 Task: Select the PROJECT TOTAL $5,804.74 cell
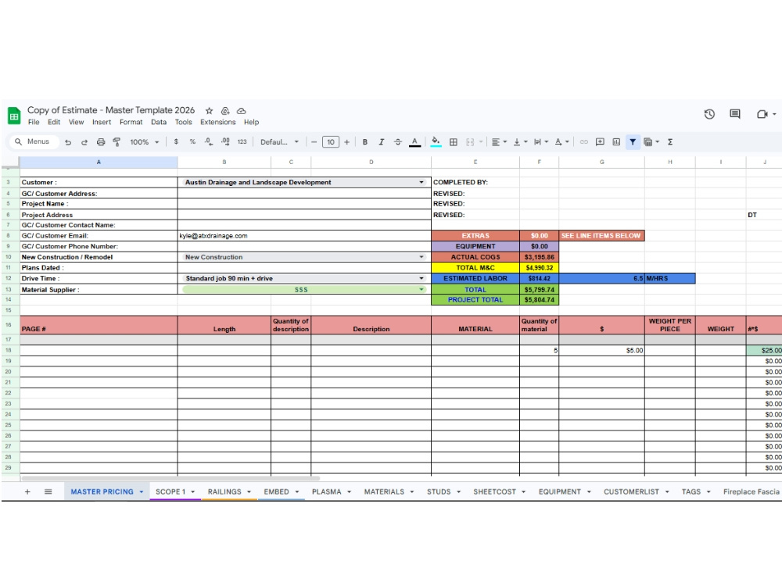(539, 300)
